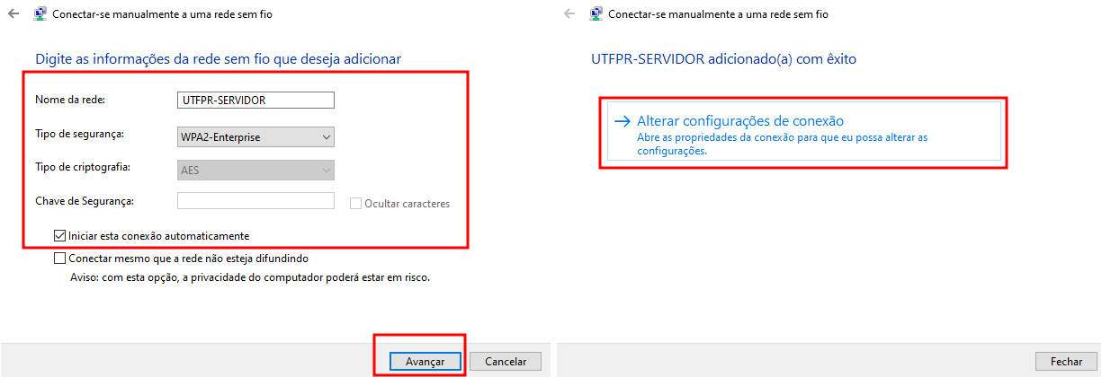Click the Chave de Segurança field
The height and width of the screenshot is (377, 1102).
(x=256, y=201)
